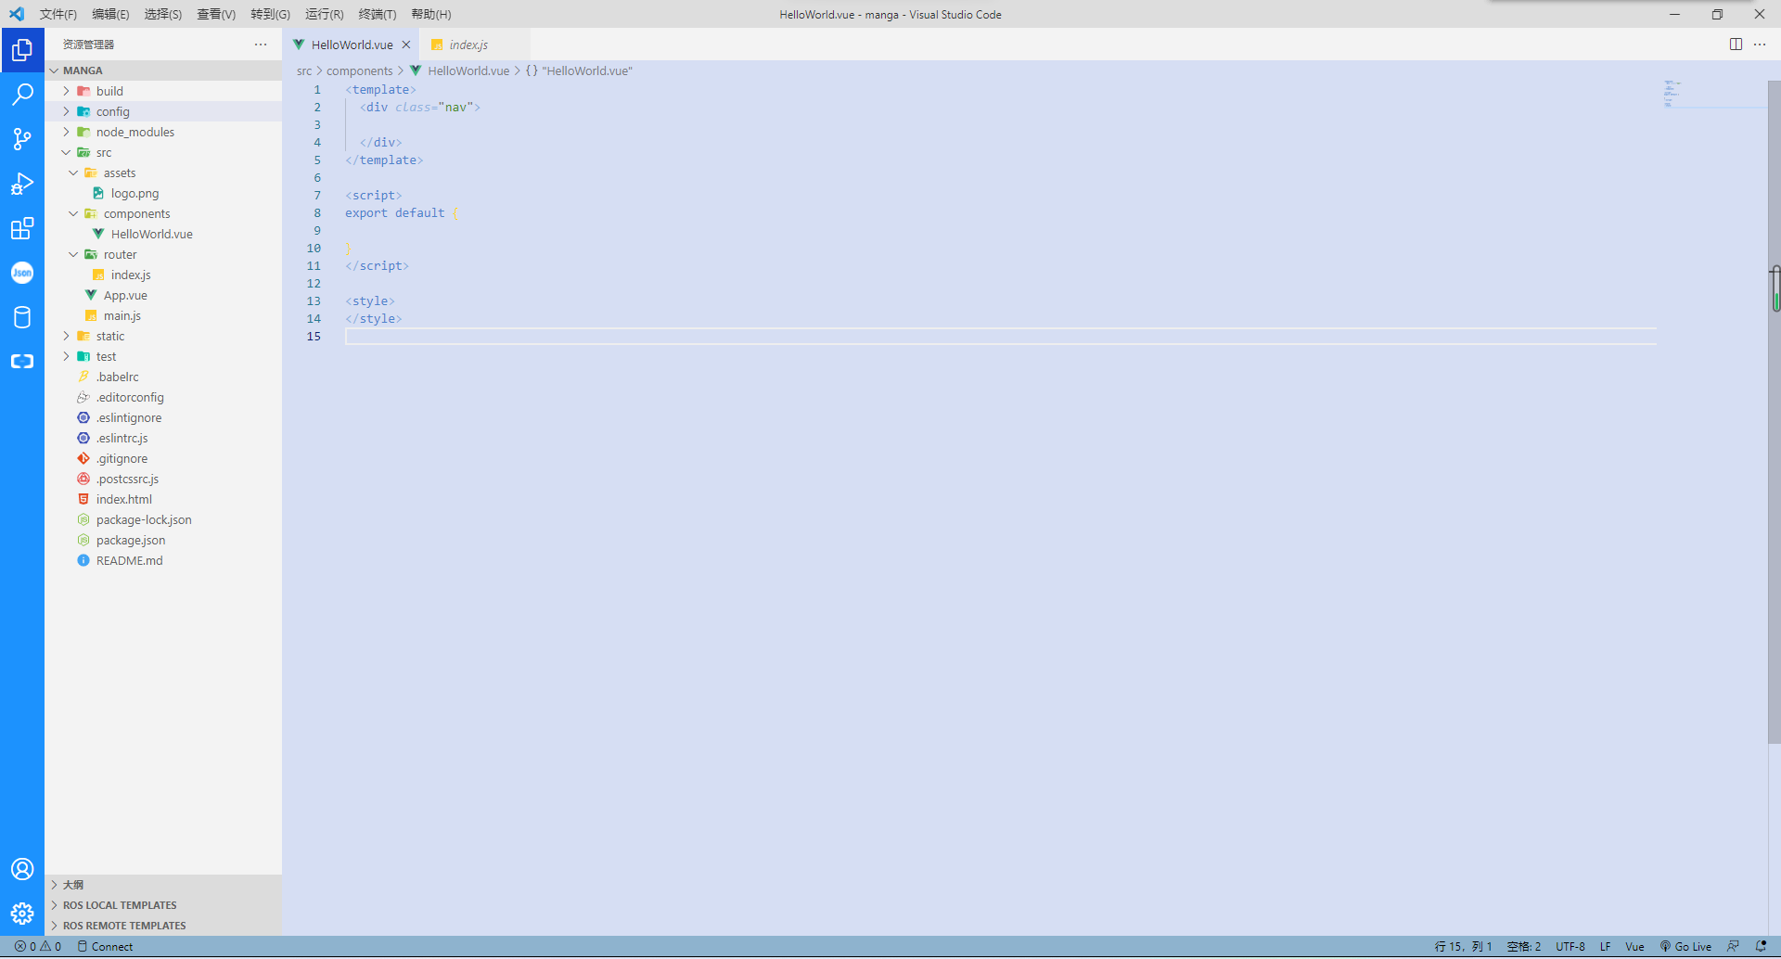Open the Explorer view in activity bar
The width and height of the screenshot is (1781, 959).
pyautogui.click(x=22, y=50)
